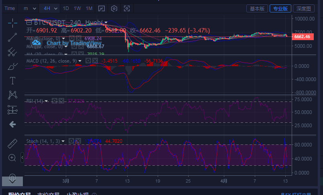The height and width of the screenshot is (195, 323).
Task: Expand BTC/USDT title dropdown arrow
Action: (x=106, y=22)
